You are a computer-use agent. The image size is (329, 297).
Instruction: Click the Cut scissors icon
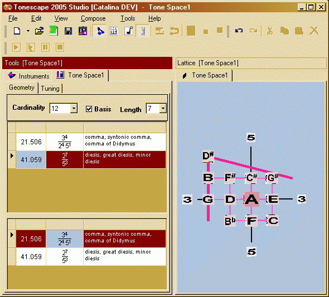270,31
